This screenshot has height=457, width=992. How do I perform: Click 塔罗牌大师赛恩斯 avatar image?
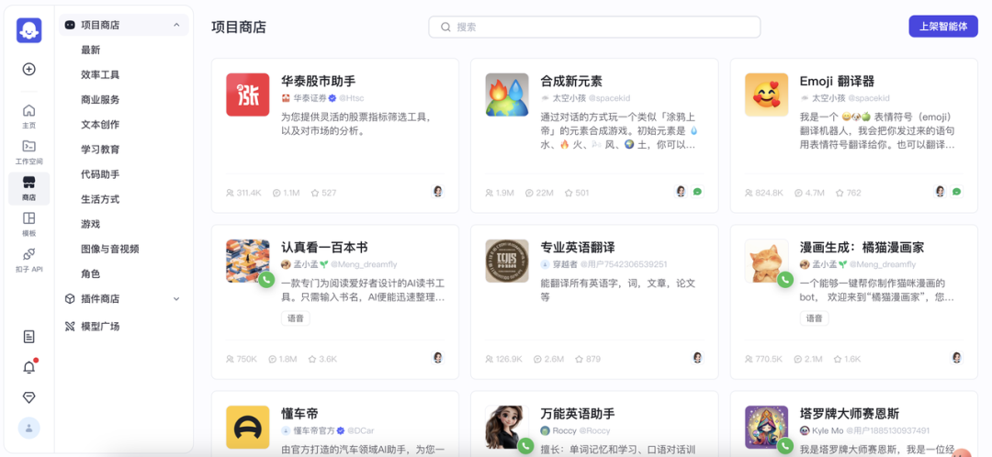[766, 428]
